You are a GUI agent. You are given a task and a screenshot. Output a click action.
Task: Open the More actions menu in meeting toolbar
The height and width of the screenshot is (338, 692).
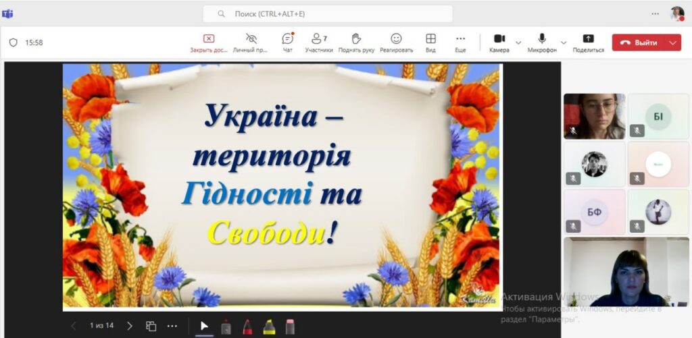pyautogui.click(x=460, y=42)
